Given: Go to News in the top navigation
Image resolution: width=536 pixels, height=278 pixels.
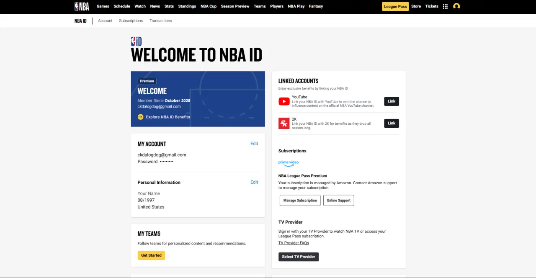Looking at the screenshot, I should point(155,6).
